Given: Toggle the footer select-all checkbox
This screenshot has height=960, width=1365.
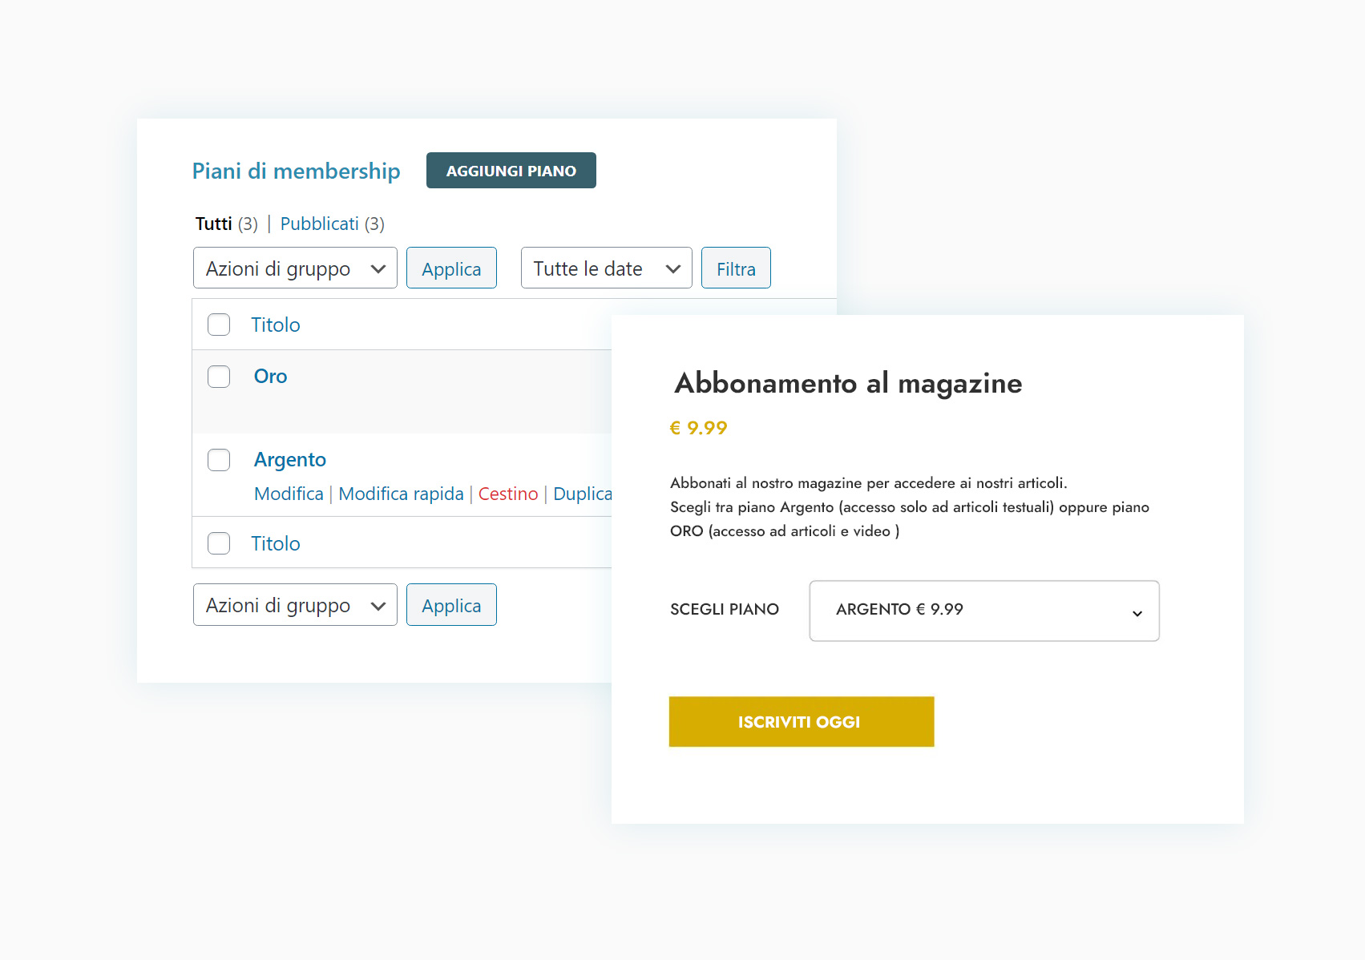Looking at the screenshot, I should 219,543.
